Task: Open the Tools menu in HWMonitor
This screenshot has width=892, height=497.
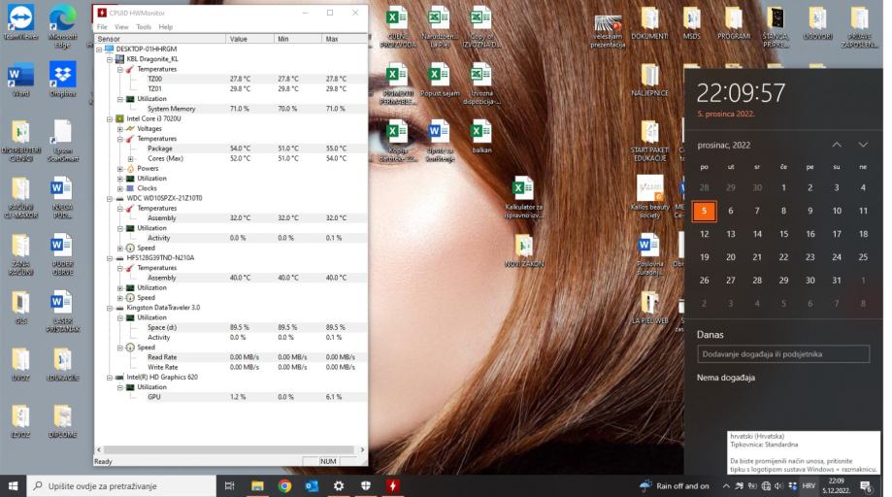Action: (x=144, y=27)
